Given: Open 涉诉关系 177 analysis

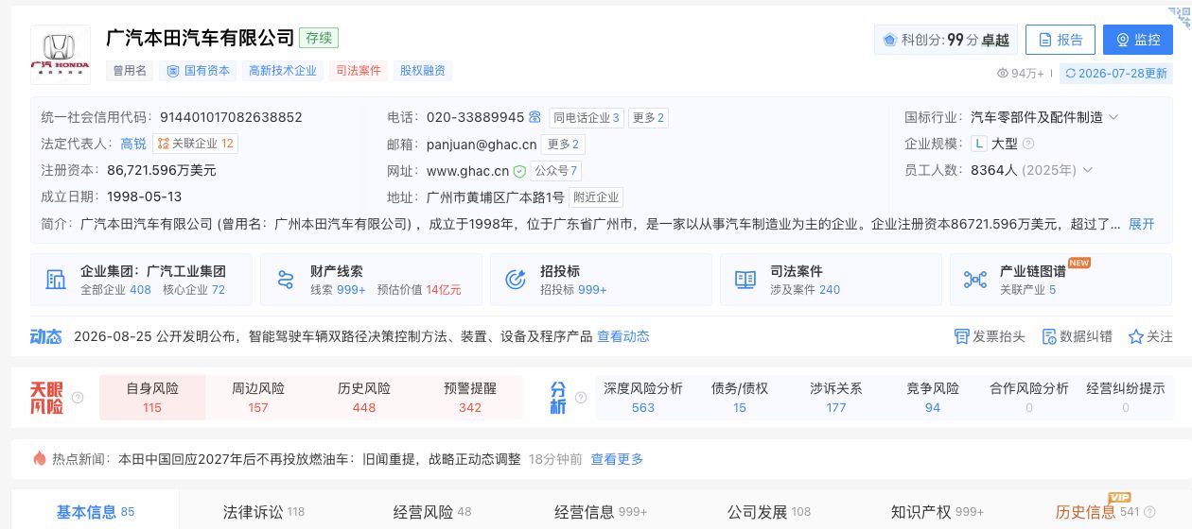Looking at the screenshot, I should coord(836,398).
